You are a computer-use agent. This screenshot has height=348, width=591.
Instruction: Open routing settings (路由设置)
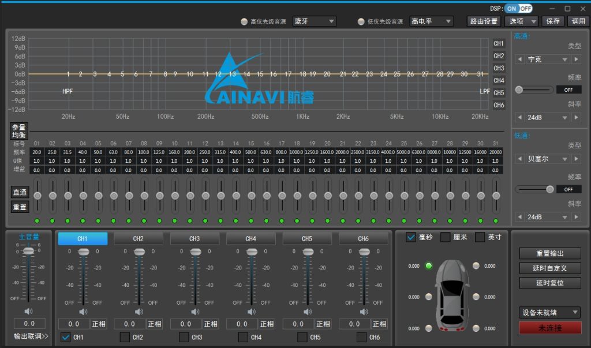[484, 21]
